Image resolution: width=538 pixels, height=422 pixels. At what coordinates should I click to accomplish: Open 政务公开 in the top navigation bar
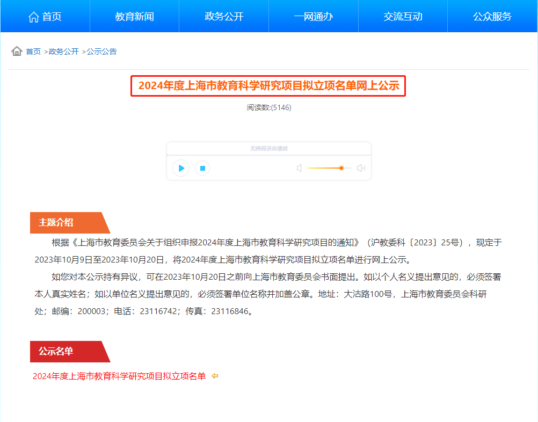pyautogui.click(x=224, y=17)
